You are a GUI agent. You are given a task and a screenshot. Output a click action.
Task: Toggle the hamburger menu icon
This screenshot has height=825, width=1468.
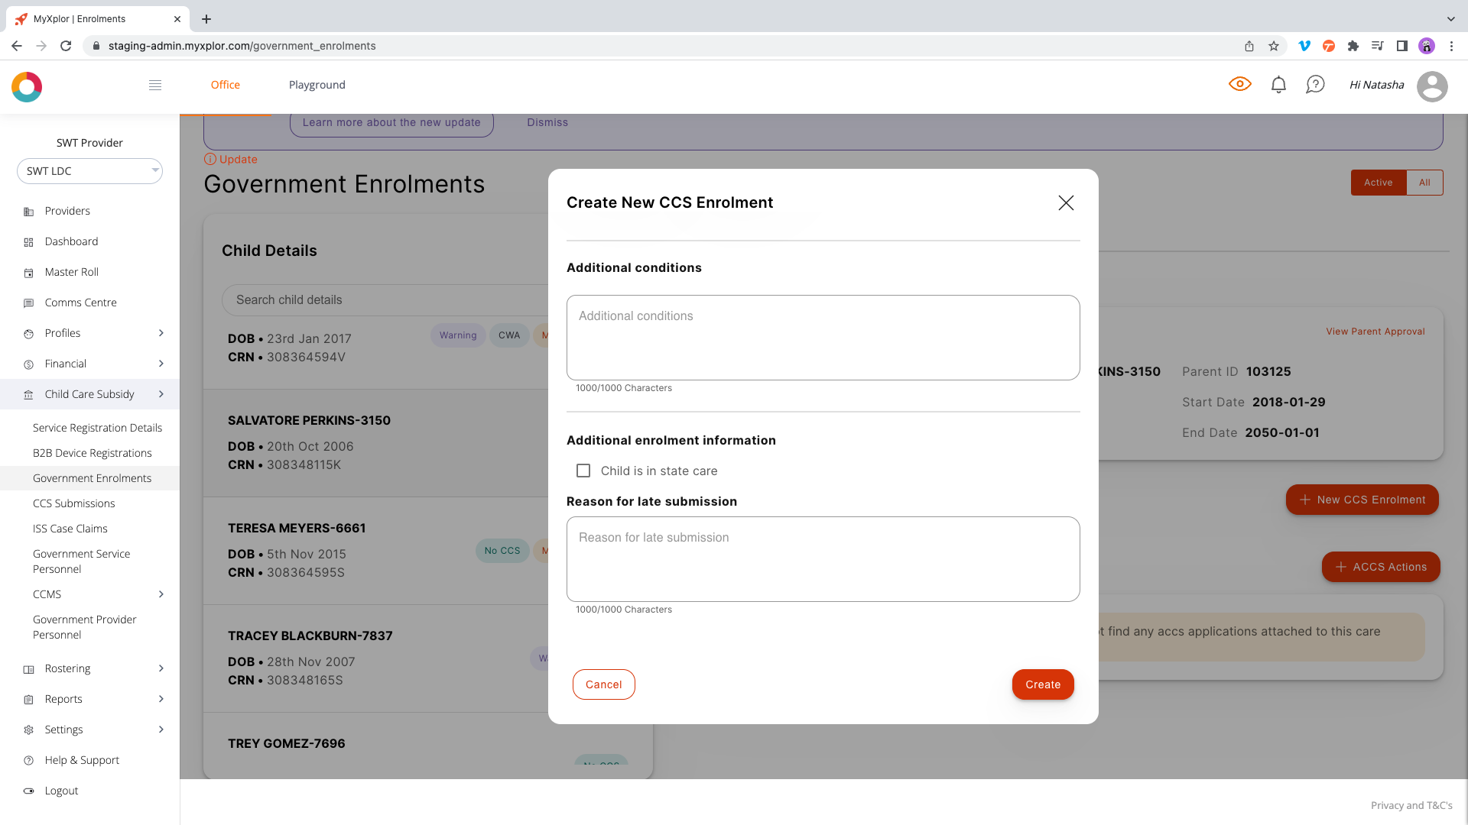tap(155, 85)
